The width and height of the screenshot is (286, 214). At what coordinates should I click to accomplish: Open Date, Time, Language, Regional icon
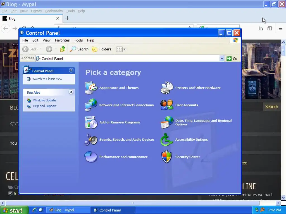[x=167, y=122]
